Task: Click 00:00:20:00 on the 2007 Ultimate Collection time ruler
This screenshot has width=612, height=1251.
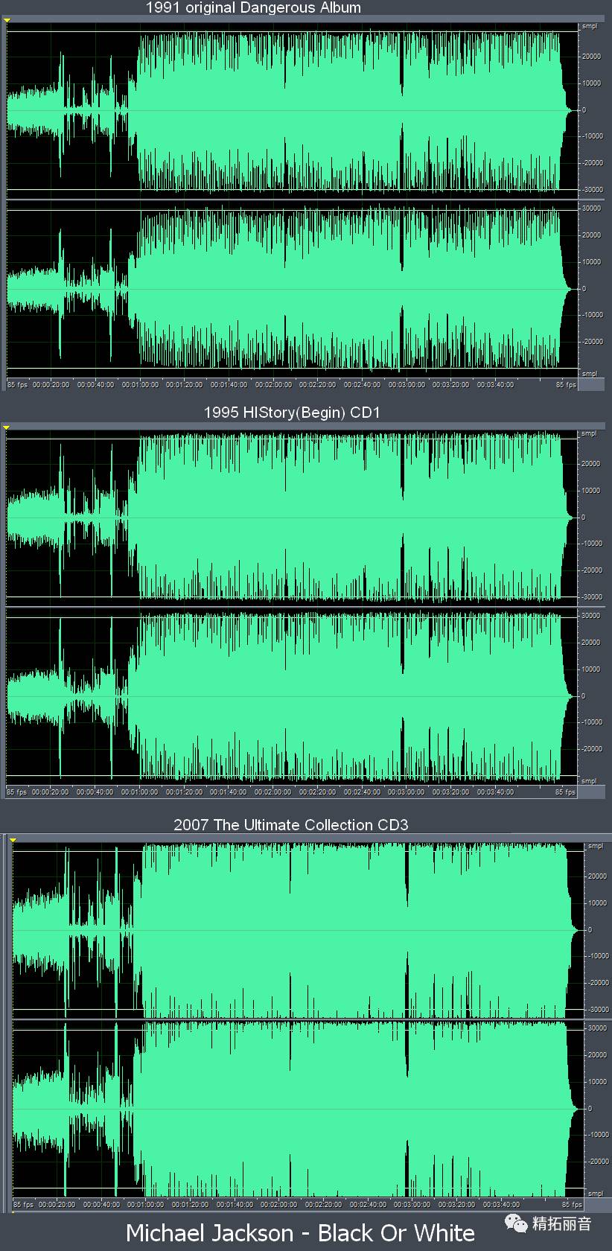Action: coord(57,1204)
